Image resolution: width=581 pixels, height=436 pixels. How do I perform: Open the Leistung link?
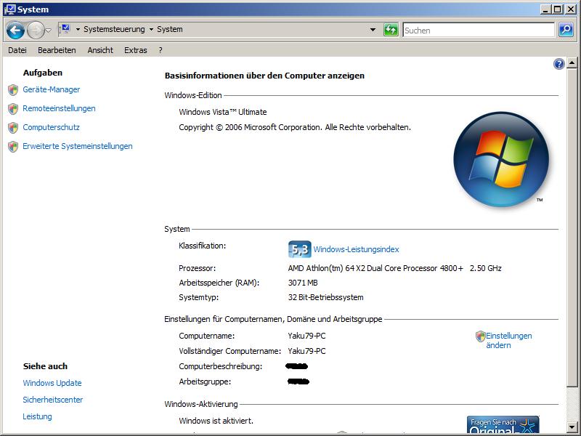coord(37,416)
